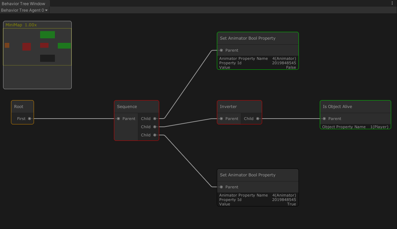Click the Inverter node Parent input port
The image size is (397, 229).
[221, 119]
